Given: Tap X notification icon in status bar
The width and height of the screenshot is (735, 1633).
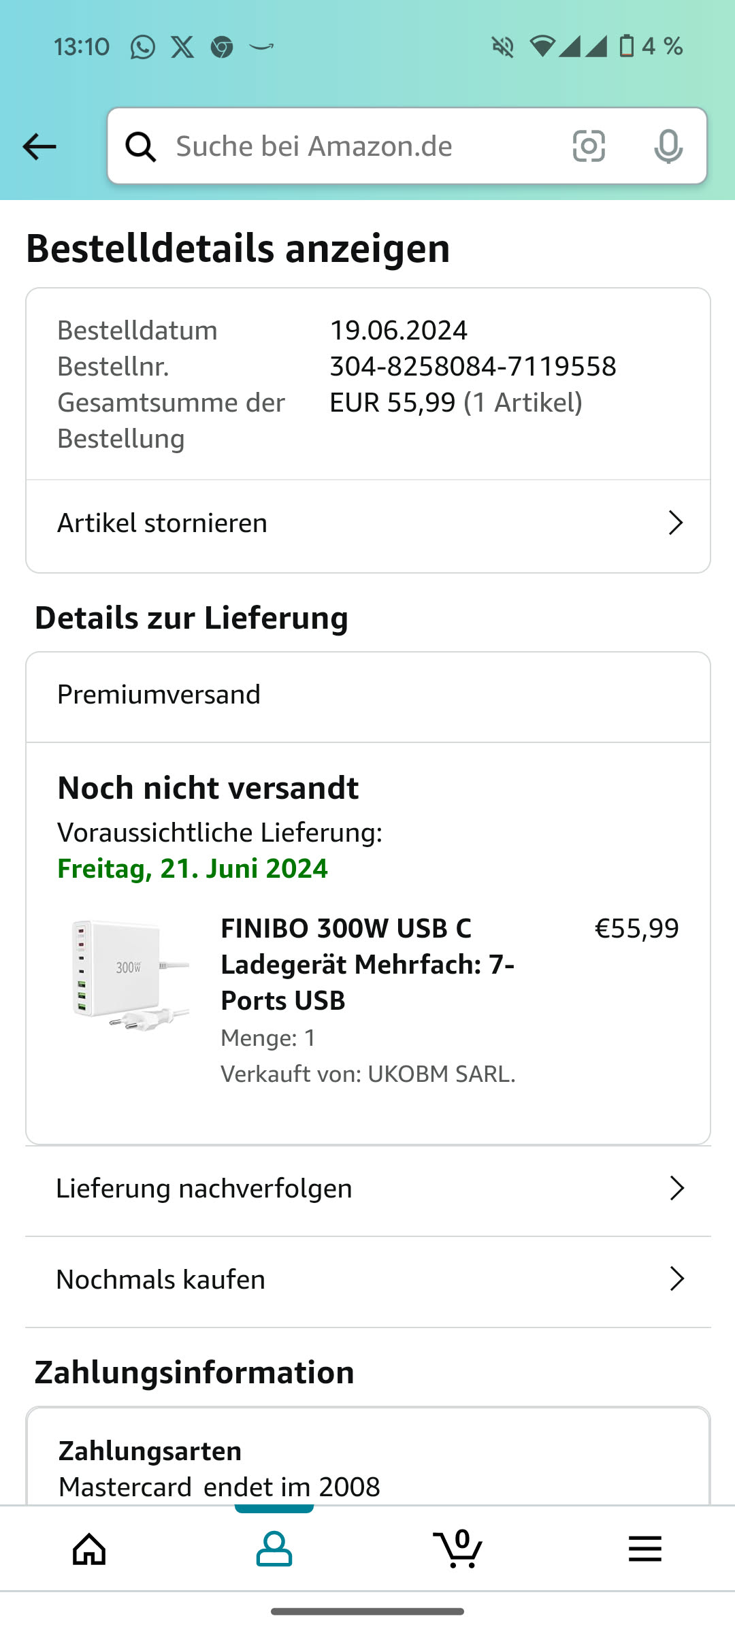Looking at the screenshot, I should pos(182,47).
